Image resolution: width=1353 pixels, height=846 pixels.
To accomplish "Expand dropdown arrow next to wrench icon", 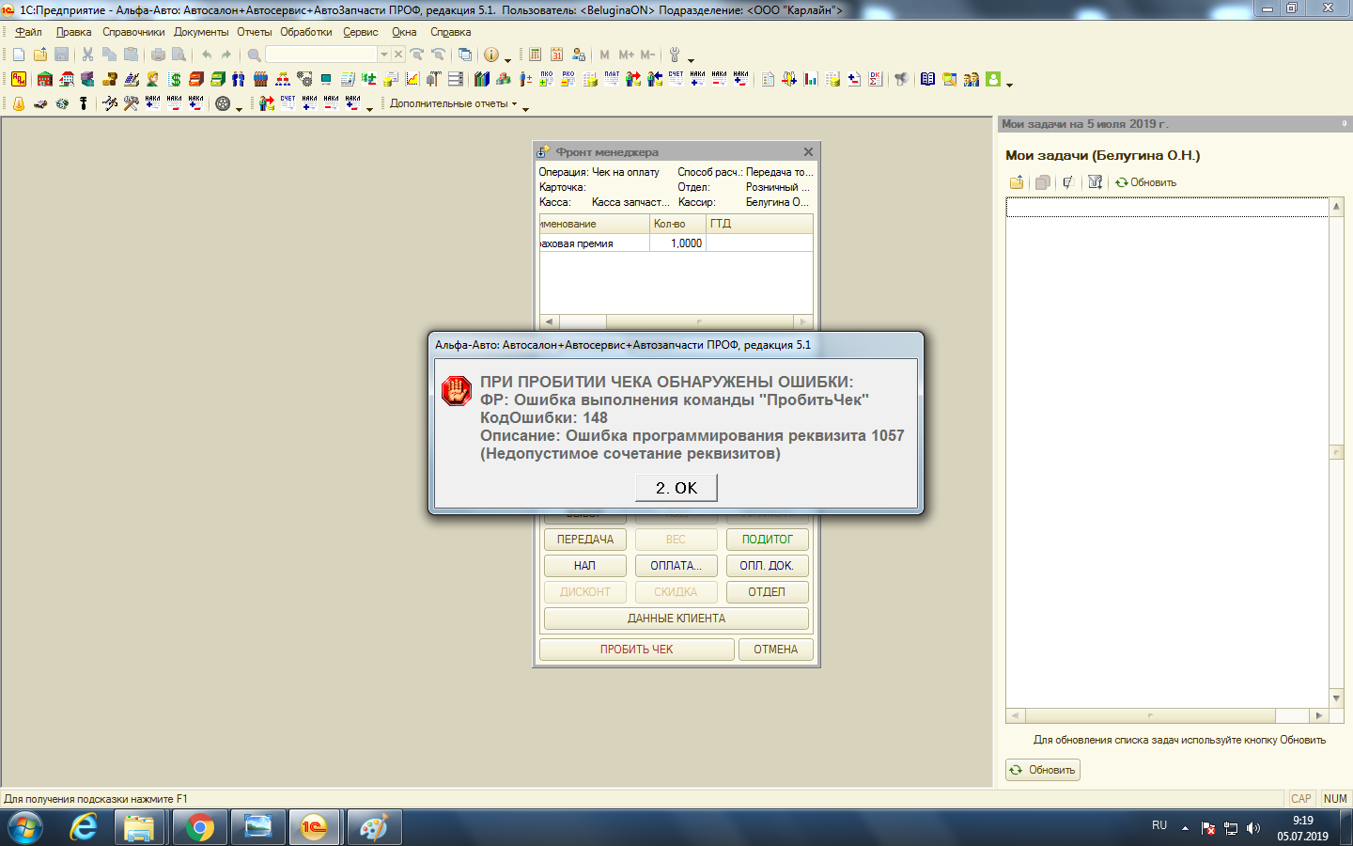I will click(x=691, y=60).
